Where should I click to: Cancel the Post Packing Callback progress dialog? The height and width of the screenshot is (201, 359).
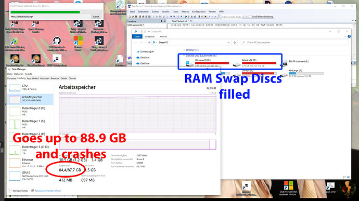pyautogui.click(x=96, y=17)
